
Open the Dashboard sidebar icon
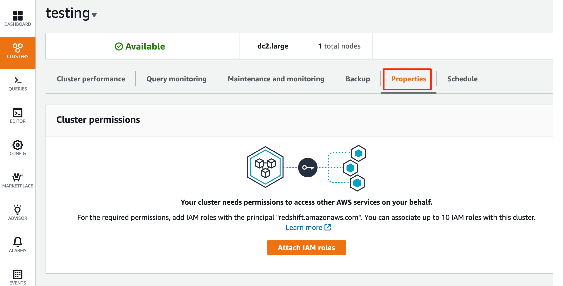[18, 16]
